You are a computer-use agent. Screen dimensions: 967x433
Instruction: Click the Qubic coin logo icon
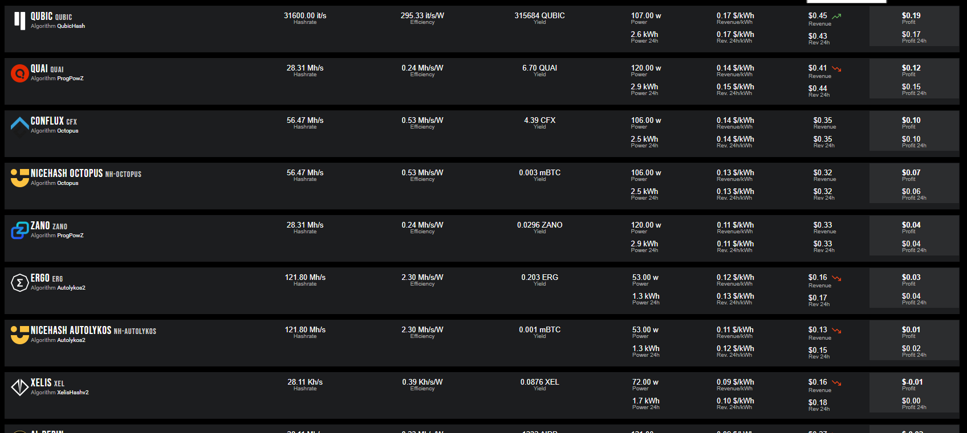coord(19,20)
